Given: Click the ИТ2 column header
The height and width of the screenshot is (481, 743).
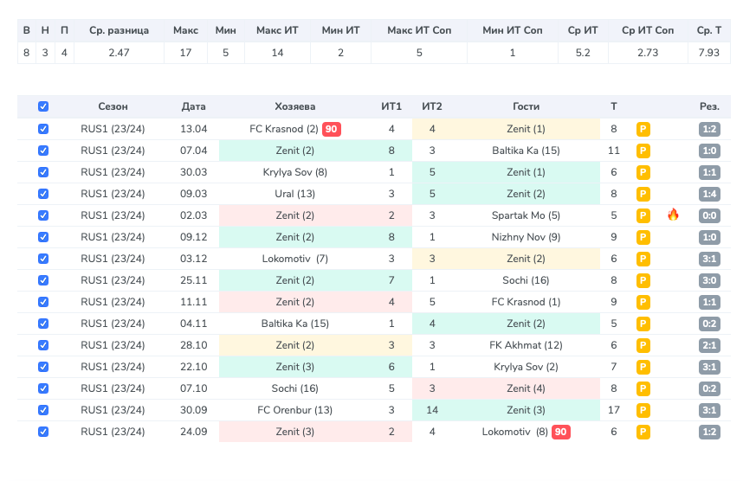Looking at the screenshot, I should [432, 106].
